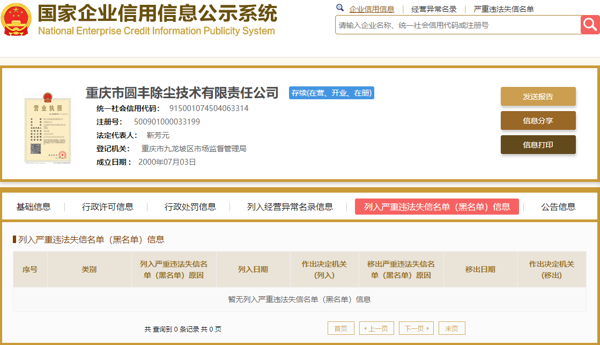
Task: Click the national emblem logo
Action: pos(16,19)
